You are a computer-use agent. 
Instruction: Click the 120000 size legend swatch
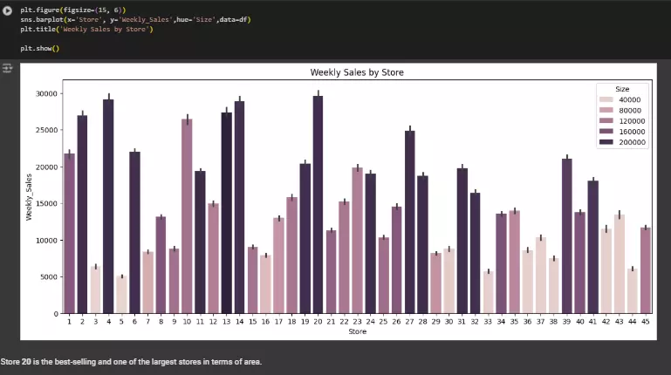(606, 121)
